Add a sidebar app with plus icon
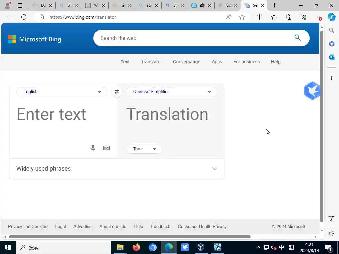339x254 pixels. (332, 78)
